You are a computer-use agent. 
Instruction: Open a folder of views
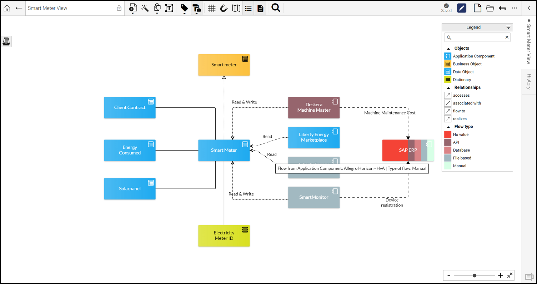pos(490,8)
